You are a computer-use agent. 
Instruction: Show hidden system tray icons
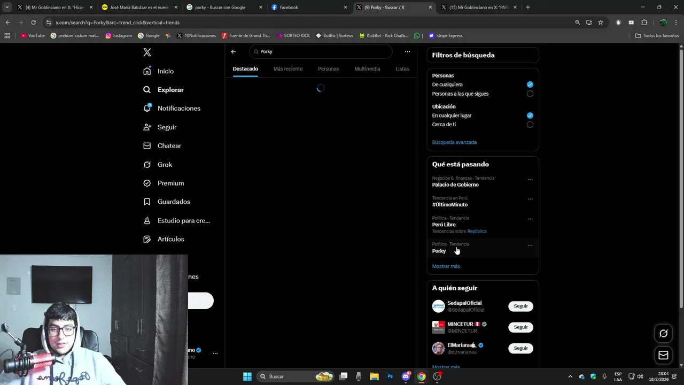pyautogui.click(x=570, y=376)
